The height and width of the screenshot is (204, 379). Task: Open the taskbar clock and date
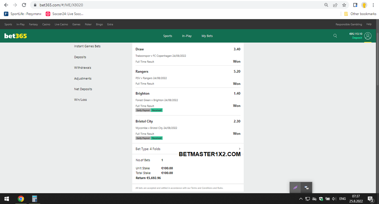(x=356, y=199)
